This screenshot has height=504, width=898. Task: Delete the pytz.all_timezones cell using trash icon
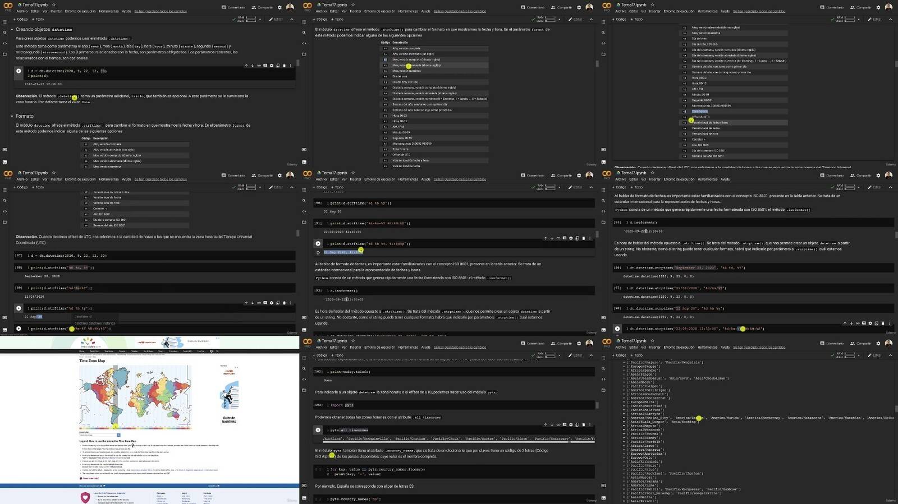coord(583,424)
